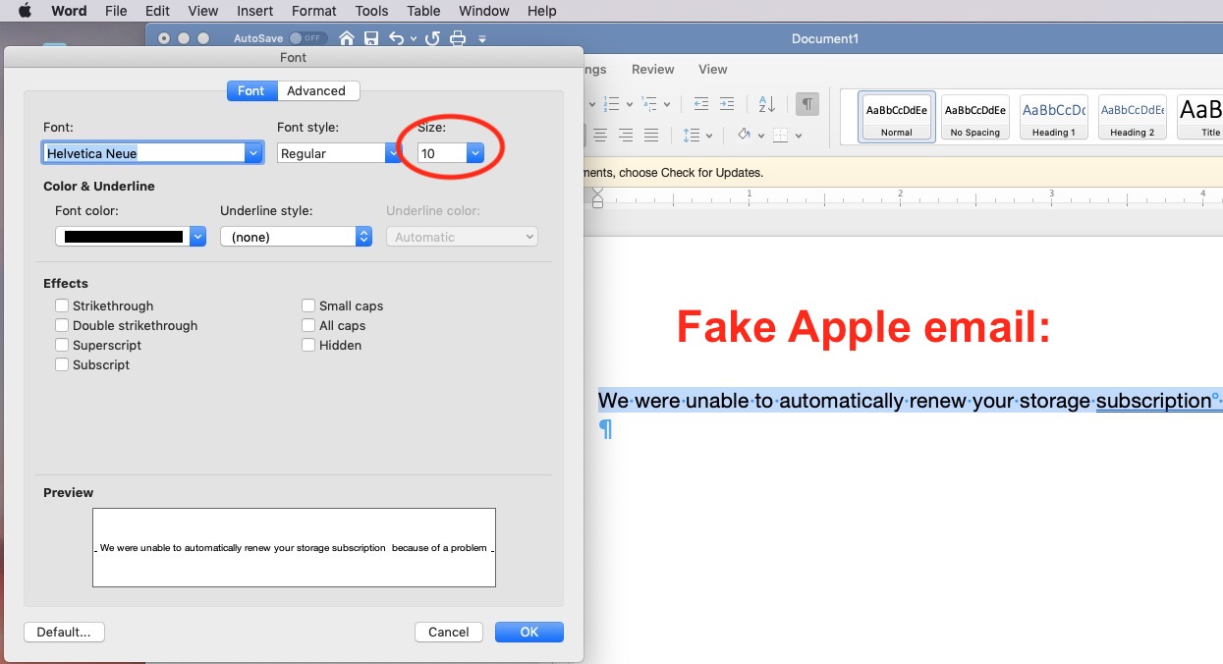1223x664 pixels.
Task: Click the first-line indent marker on the ruler
Action: 598,193
